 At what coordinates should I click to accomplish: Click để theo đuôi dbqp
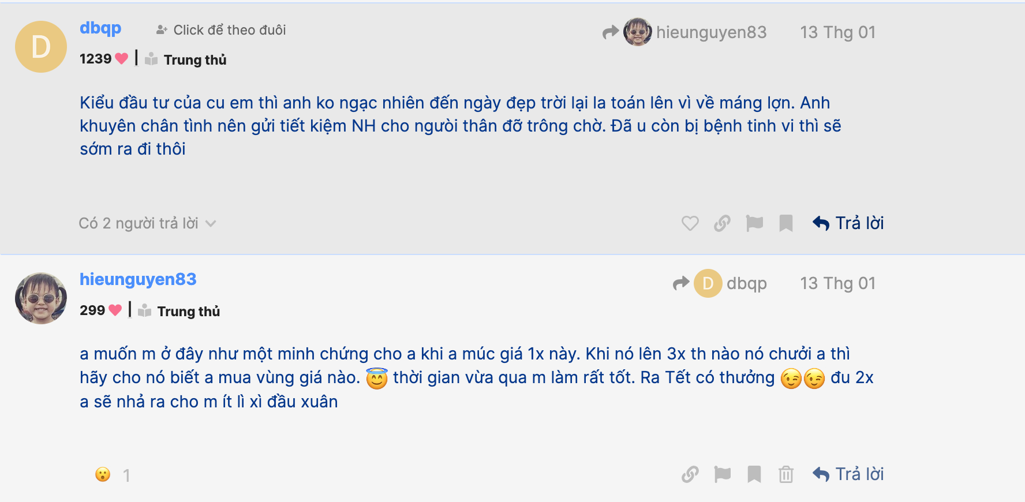click(x=221, y=30)
